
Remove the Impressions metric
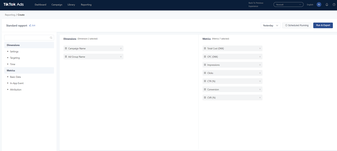click(260, 65)
